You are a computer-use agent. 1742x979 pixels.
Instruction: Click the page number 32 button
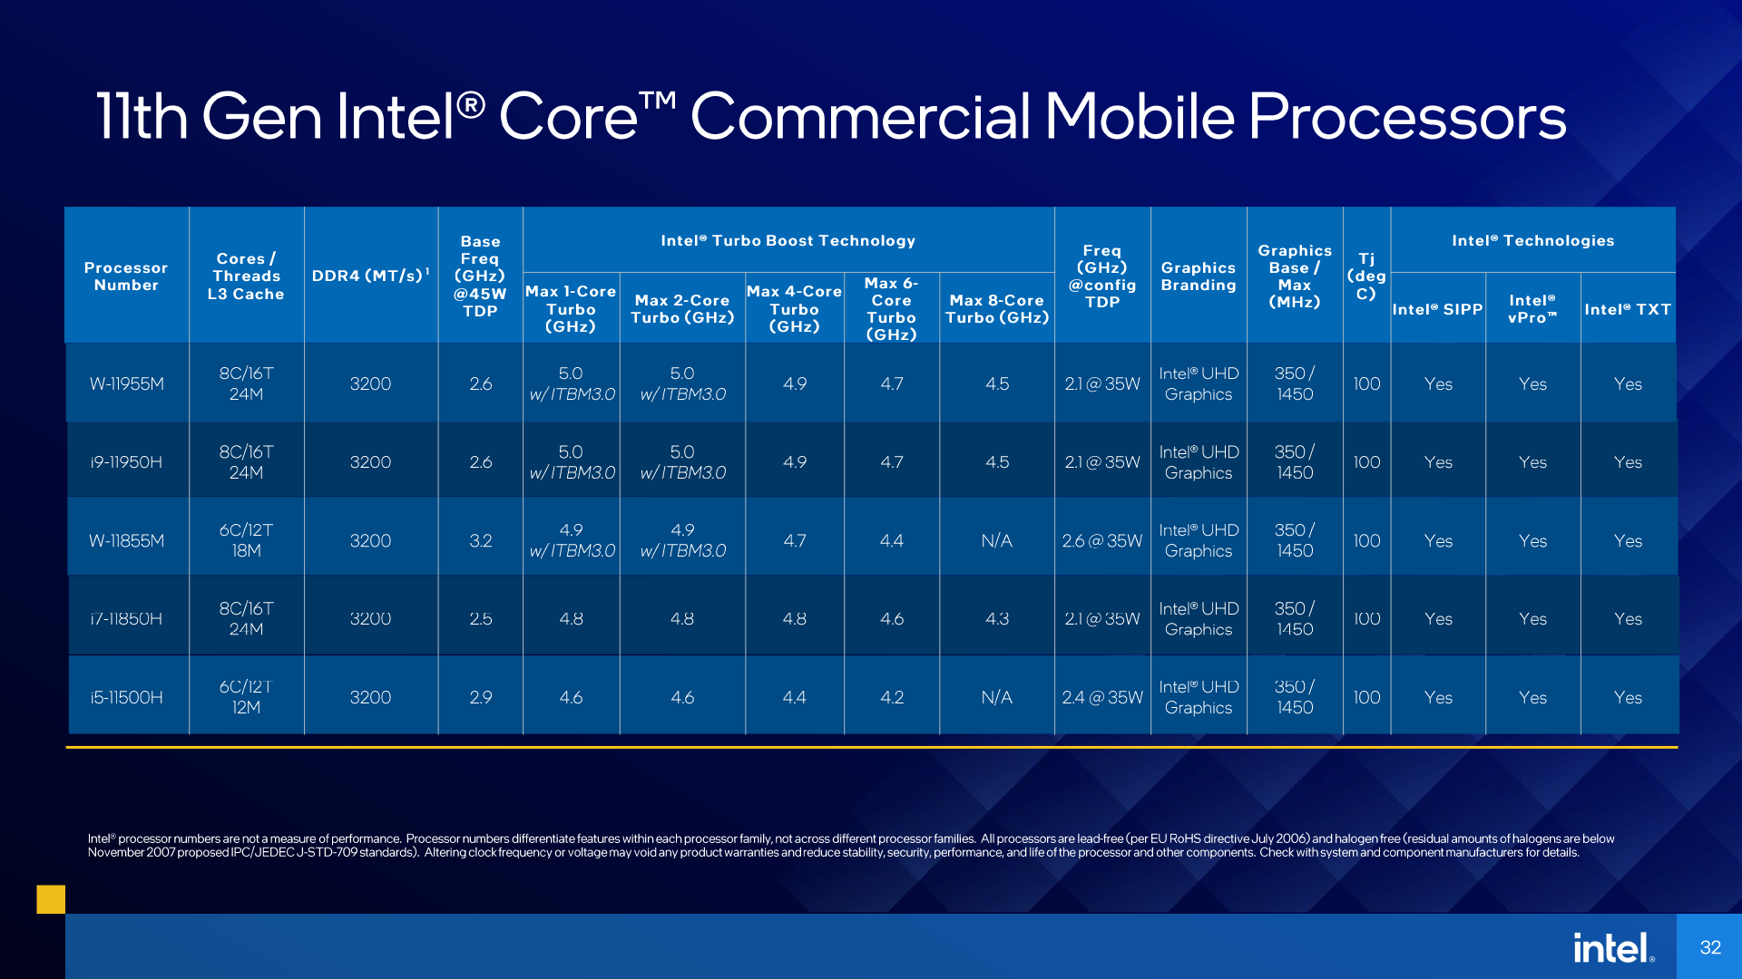click(x=1712, y=949)
